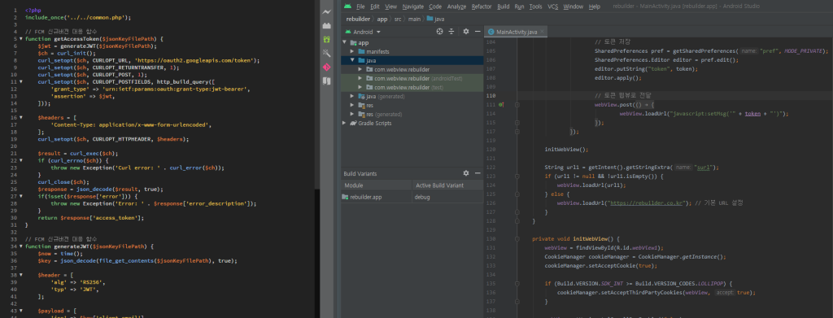Click the zigzag line icon in left tool strip
This screenshot has height=318, width=833.
[327, 11]
